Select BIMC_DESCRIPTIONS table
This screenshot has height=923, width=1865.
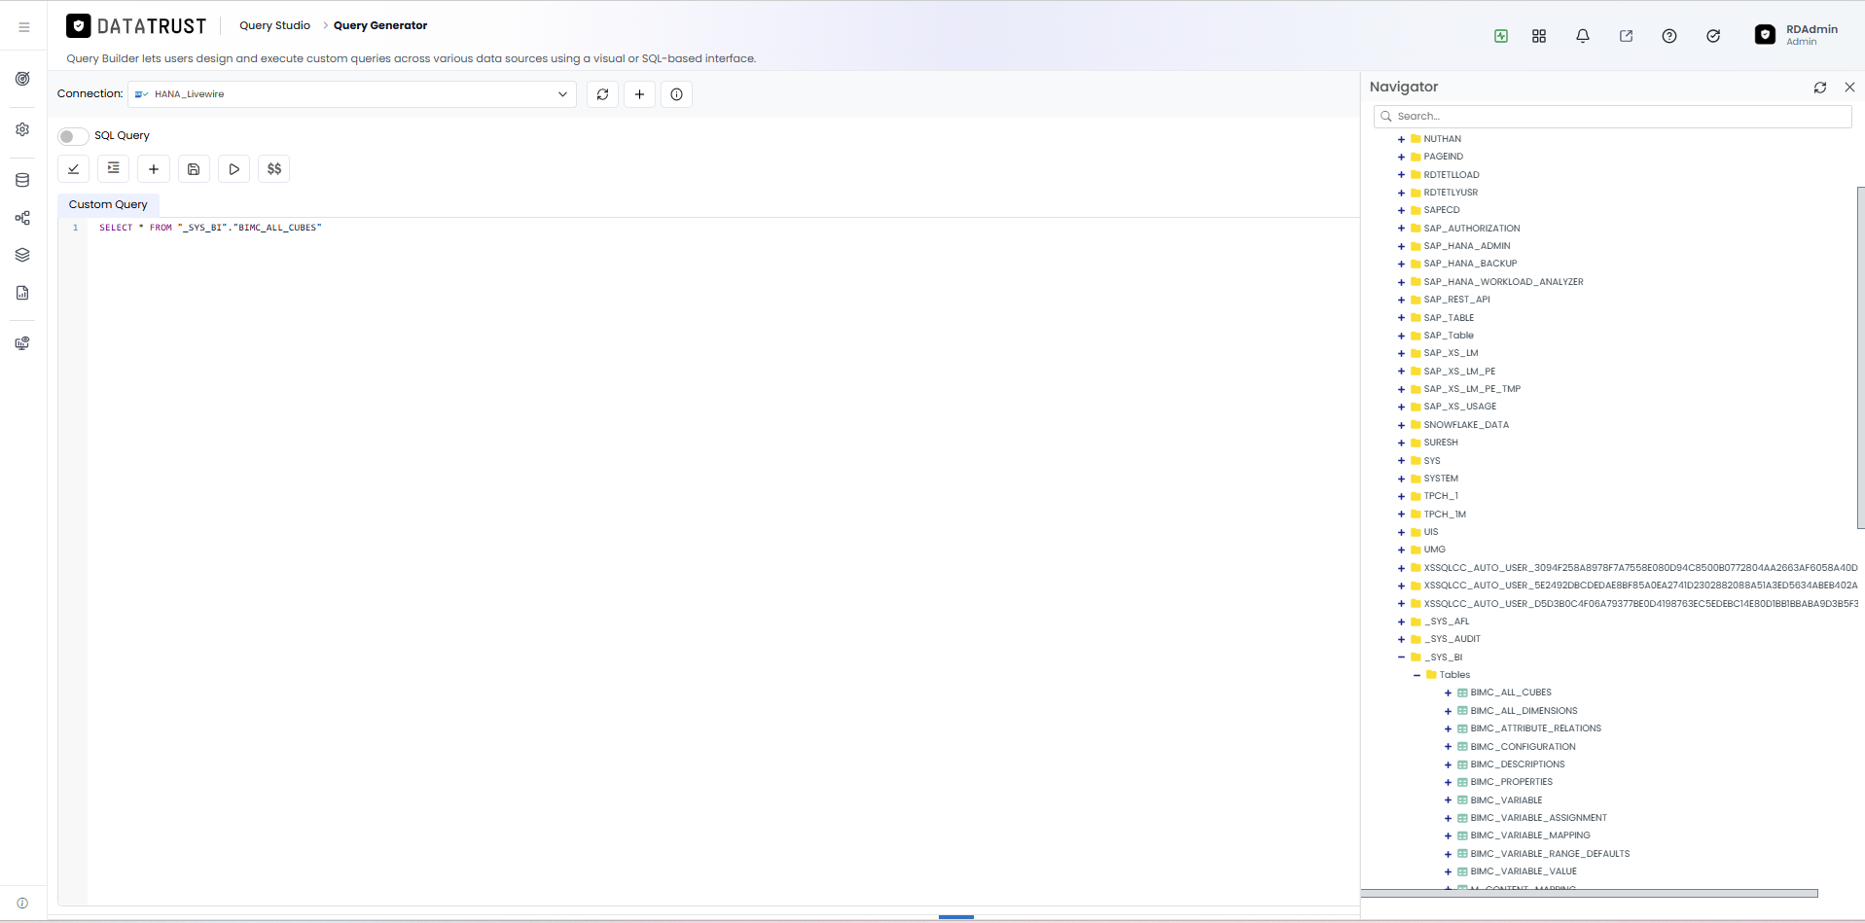(1518, 764)
